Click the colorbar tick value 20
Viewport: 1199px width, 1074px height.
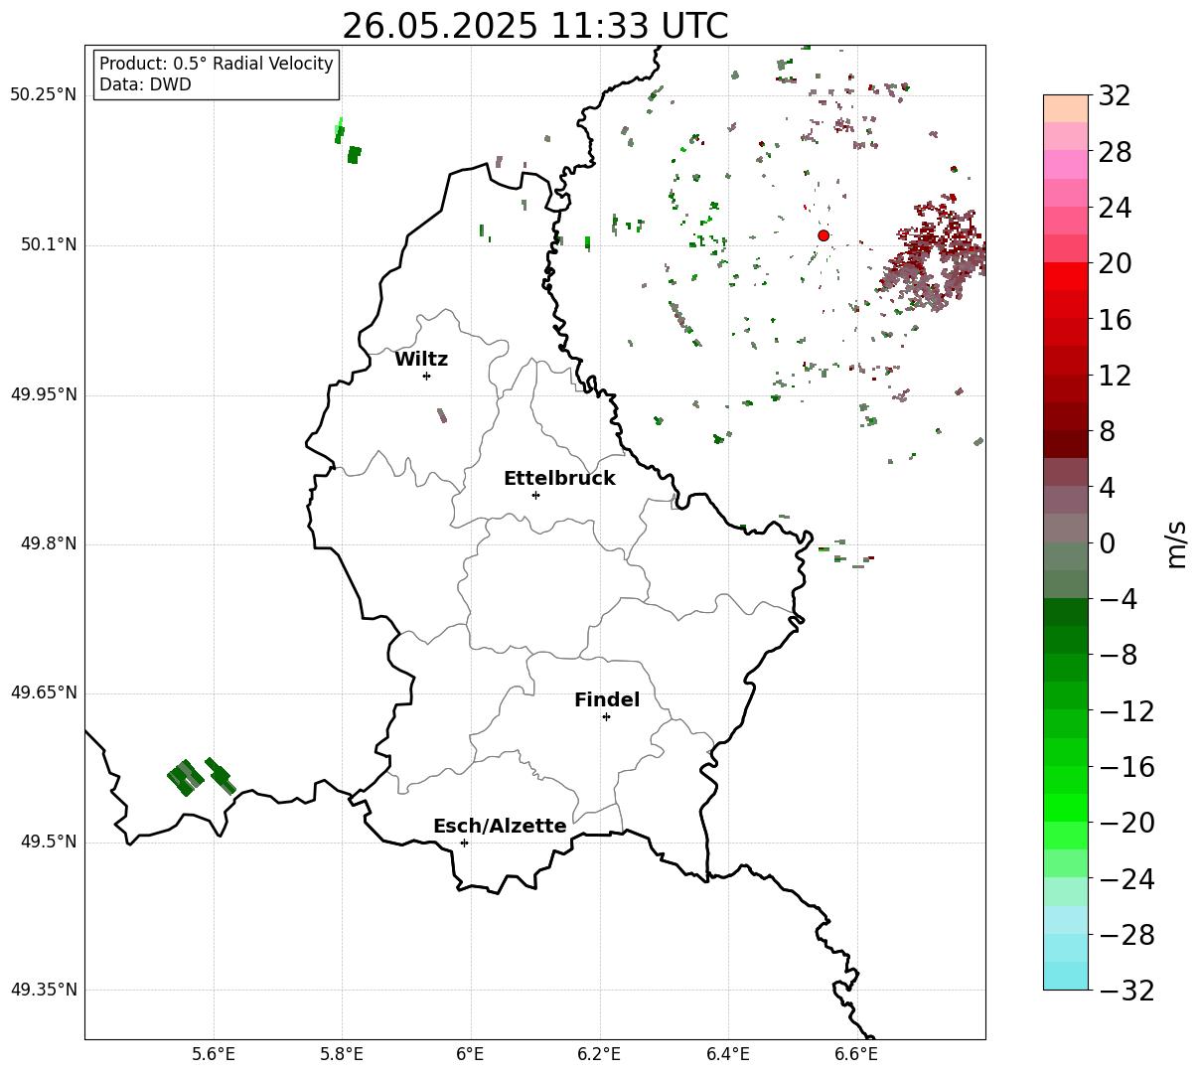[1115, 264]
